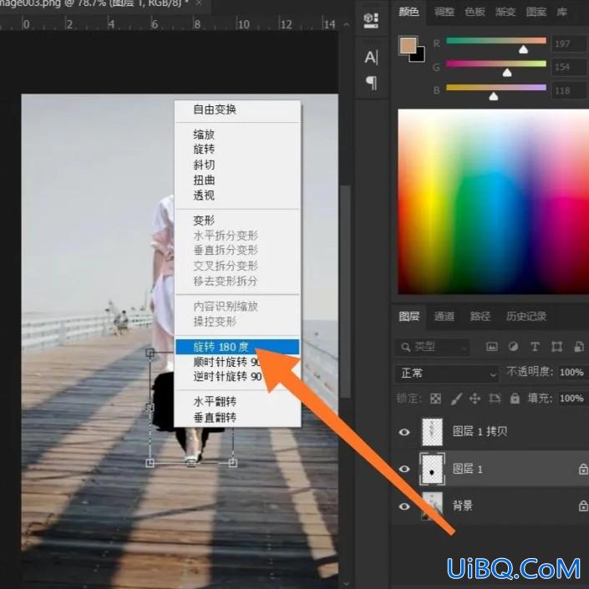Filter layers by adjustment layer icon
Screen dimensions: 589x589
pos(513,347)
